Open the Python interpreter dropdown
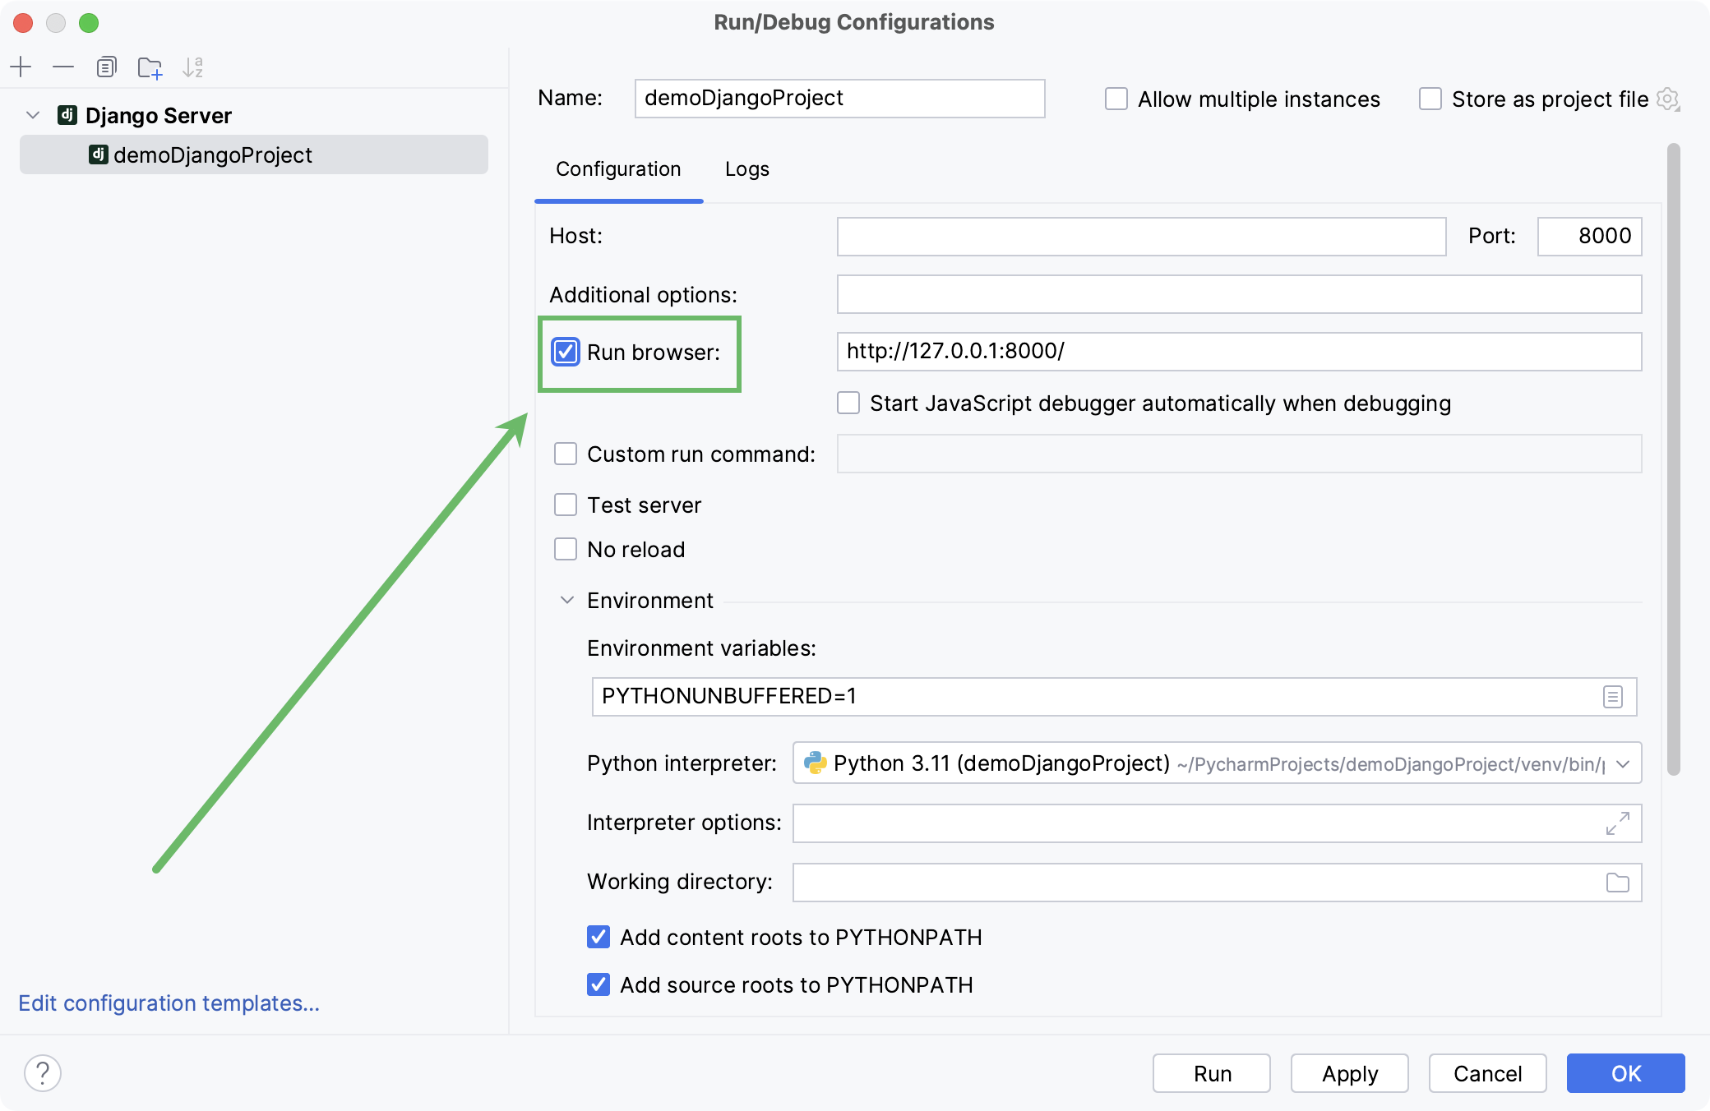Image resolution: width=1710 pixels, height=1111 pixels. tap(1626, 763)
